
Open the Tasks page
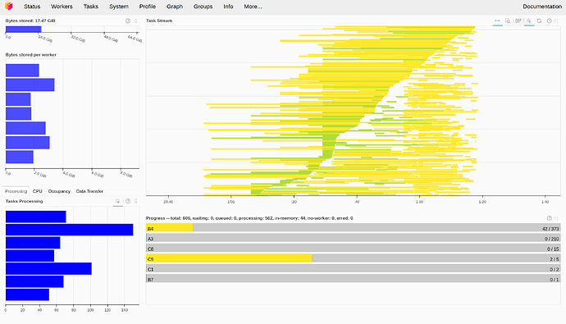tap(91, 7)
